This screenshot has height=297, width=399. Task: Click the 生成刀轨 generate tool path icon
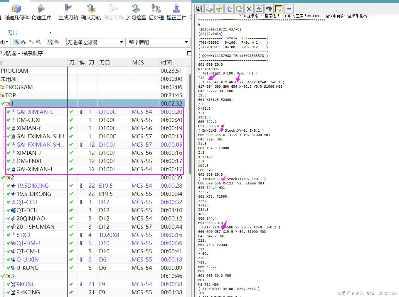coord(68,9)
